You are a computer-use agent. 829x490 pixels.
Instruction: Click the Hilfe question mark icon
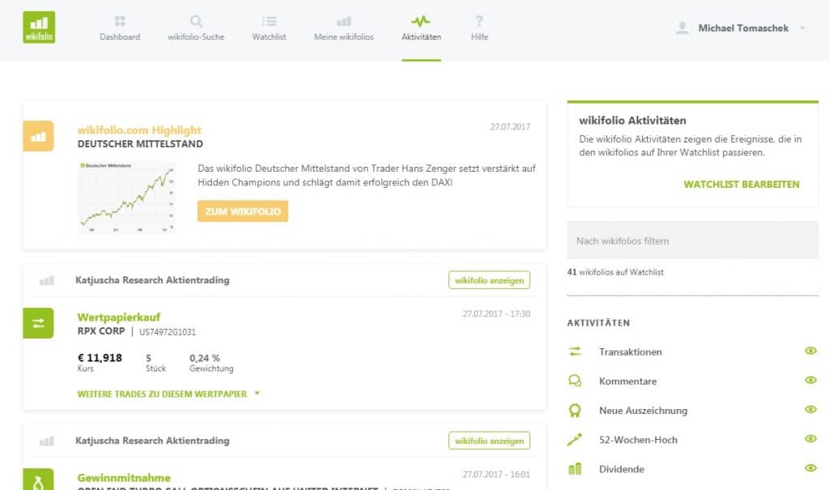(479, 21)
